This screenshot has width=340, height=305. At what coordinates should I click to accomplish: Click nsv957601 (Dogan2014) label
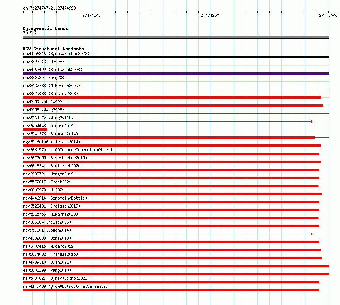coord(47,230)
